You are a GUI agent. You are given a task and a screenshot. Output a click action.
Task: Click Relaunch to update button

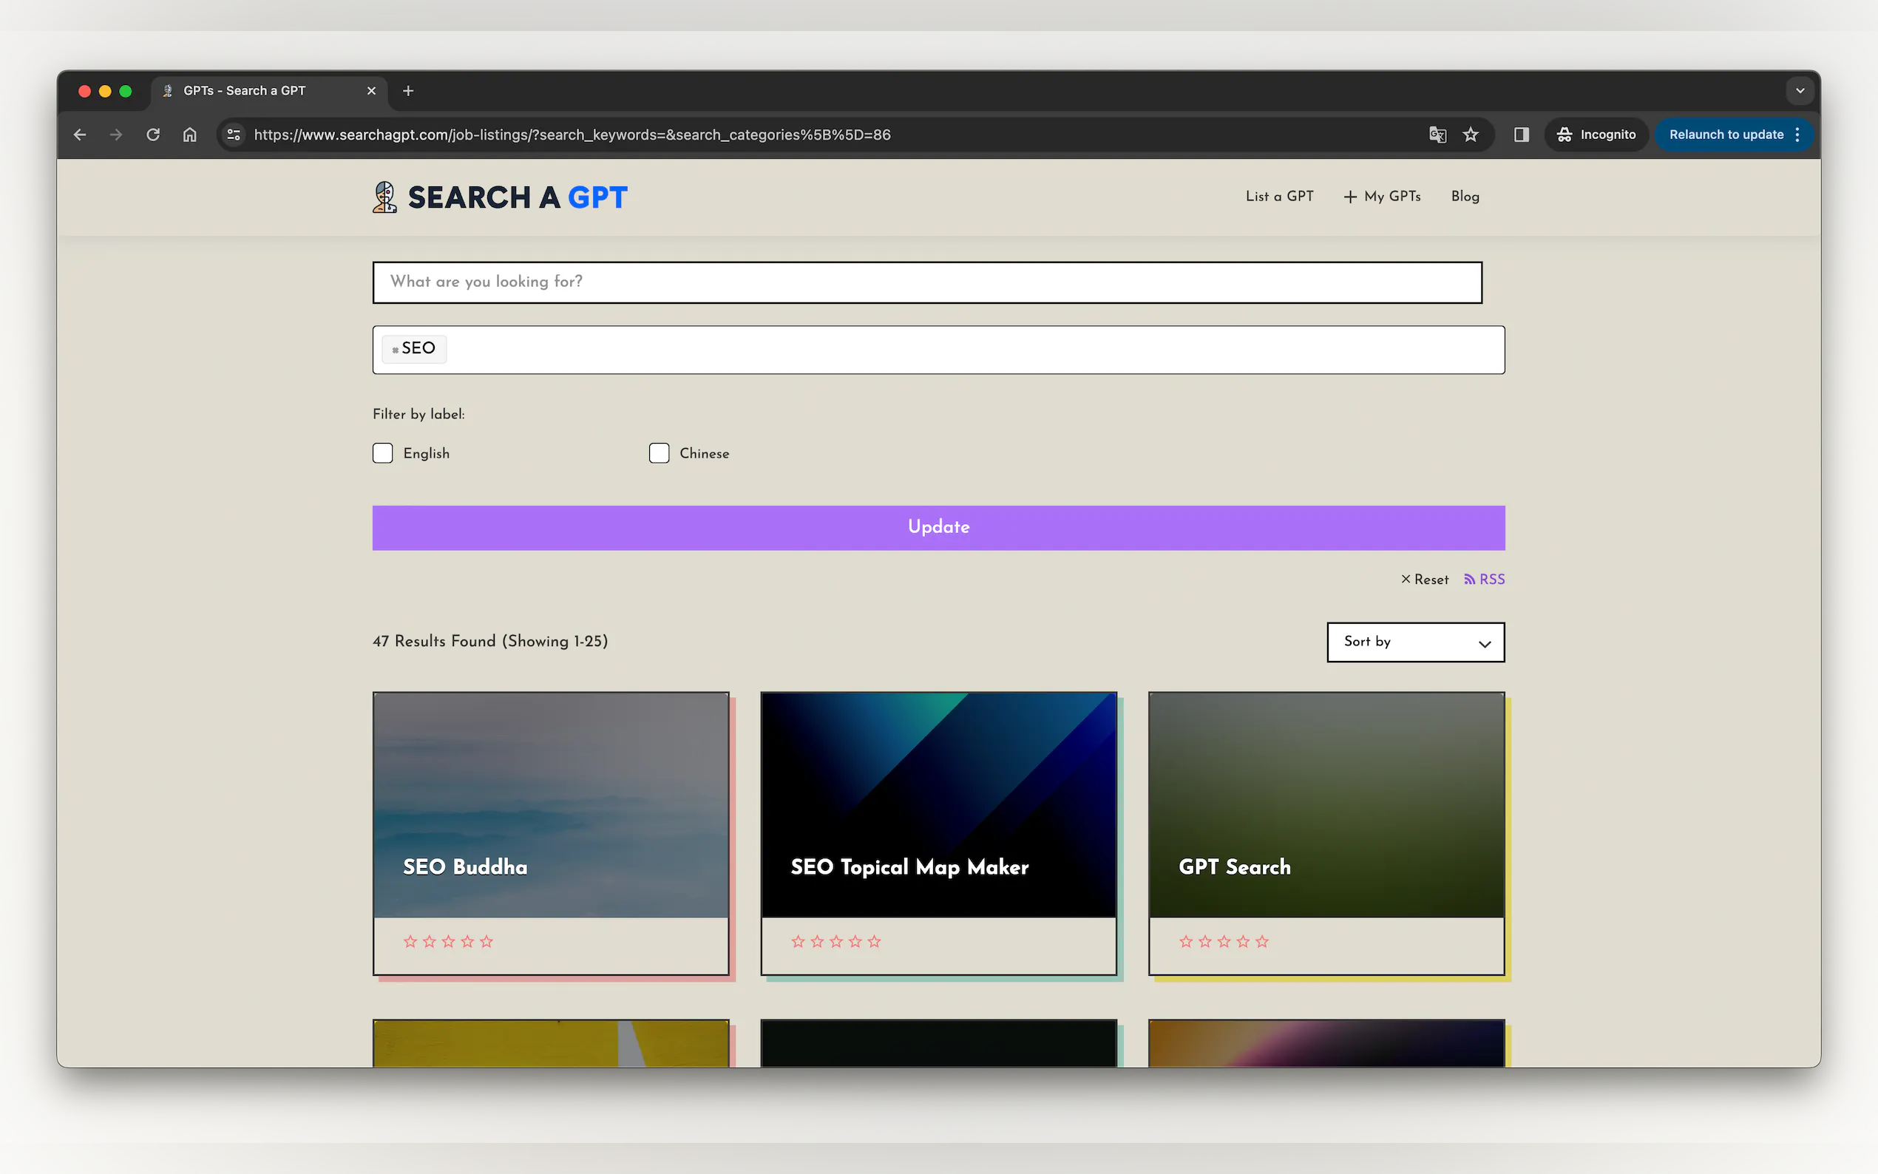click(1726, 135)
